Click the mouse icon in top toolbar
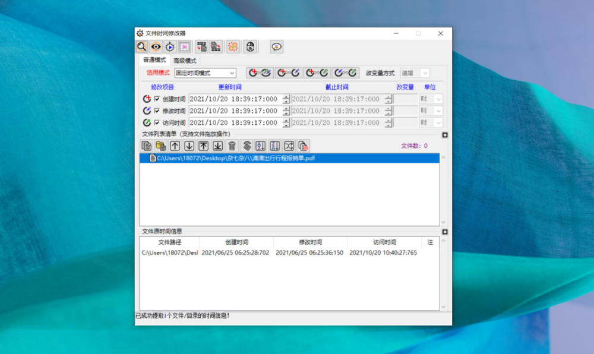594x354 pixels. tap(250, 46)
